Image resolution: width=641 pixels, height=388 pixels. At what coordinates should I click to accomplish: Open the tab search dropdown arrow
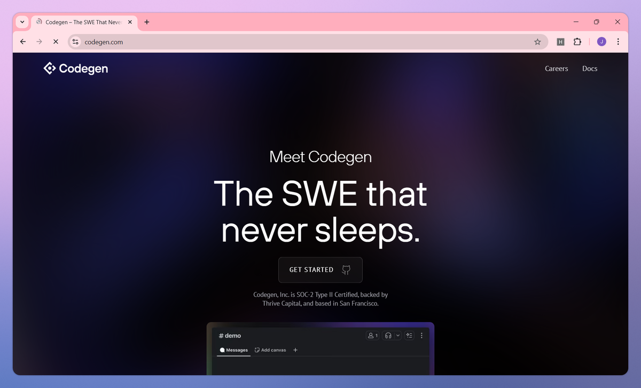[x=22, y=22]
